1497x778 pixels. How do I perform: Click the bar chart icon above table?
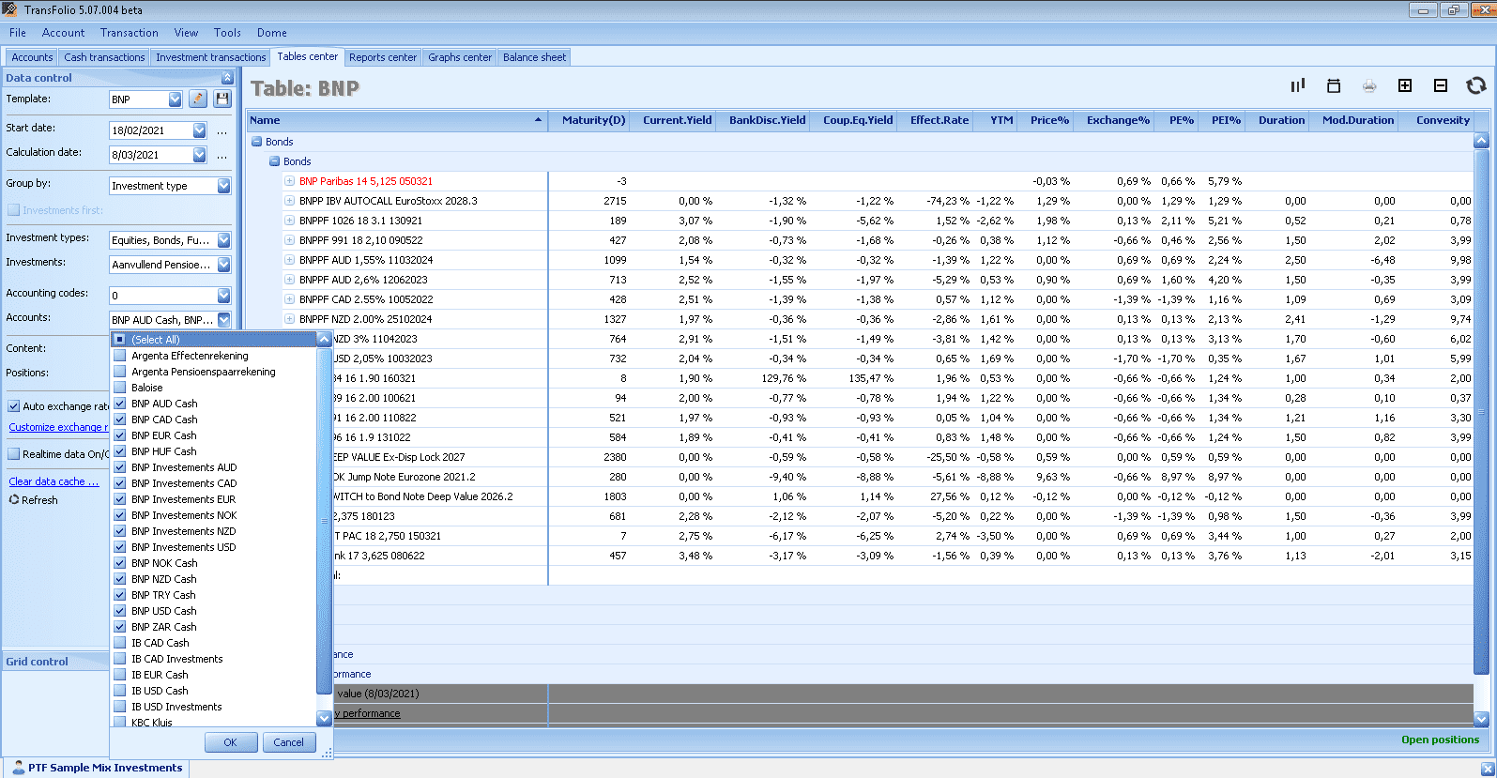[1297, 86]
